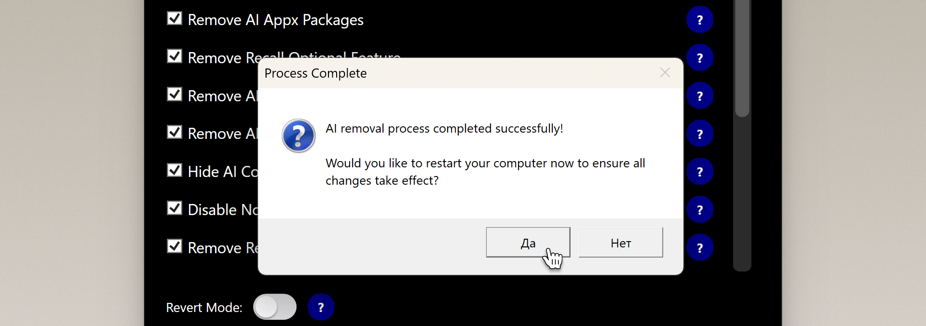Click the third row's blue help icon
This screenshot has width=926, height=326.
pyautogui.click(x=700, y=96)
